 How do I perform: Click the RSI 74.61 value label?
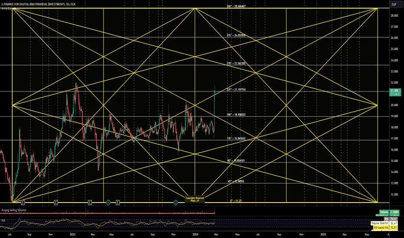point(391,219)
